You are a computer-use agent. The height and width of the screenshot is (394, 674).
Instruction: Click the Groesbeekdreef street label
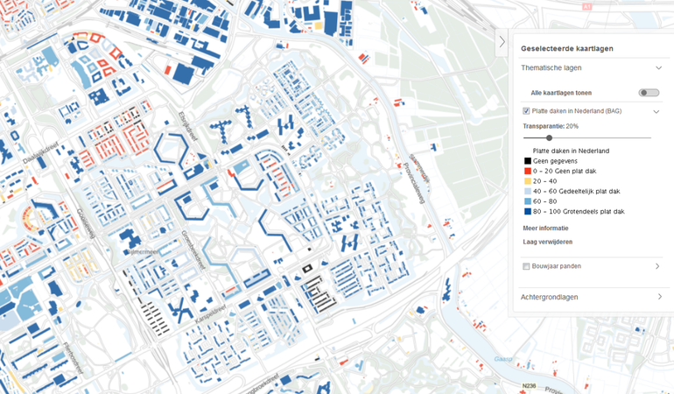(193, 250)
